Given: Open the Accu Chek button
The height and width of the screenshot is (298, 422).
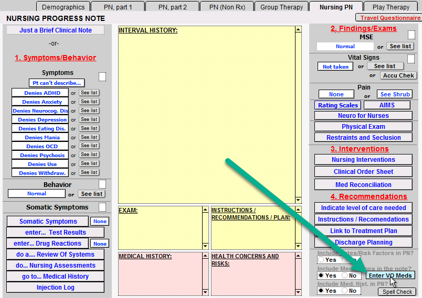Looking at the screenshot, I should [x=398, y=75].
